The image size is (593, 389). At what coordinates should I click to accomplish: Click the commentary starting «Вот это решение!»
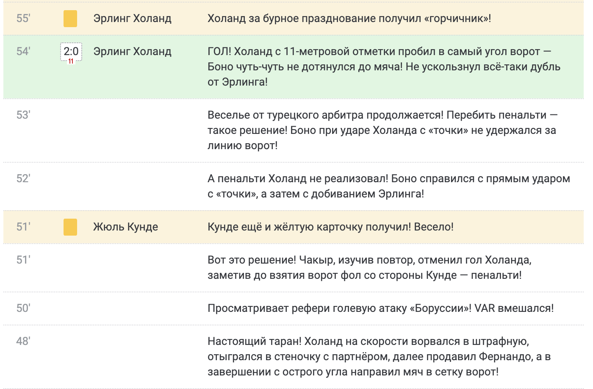coord(369,267)
